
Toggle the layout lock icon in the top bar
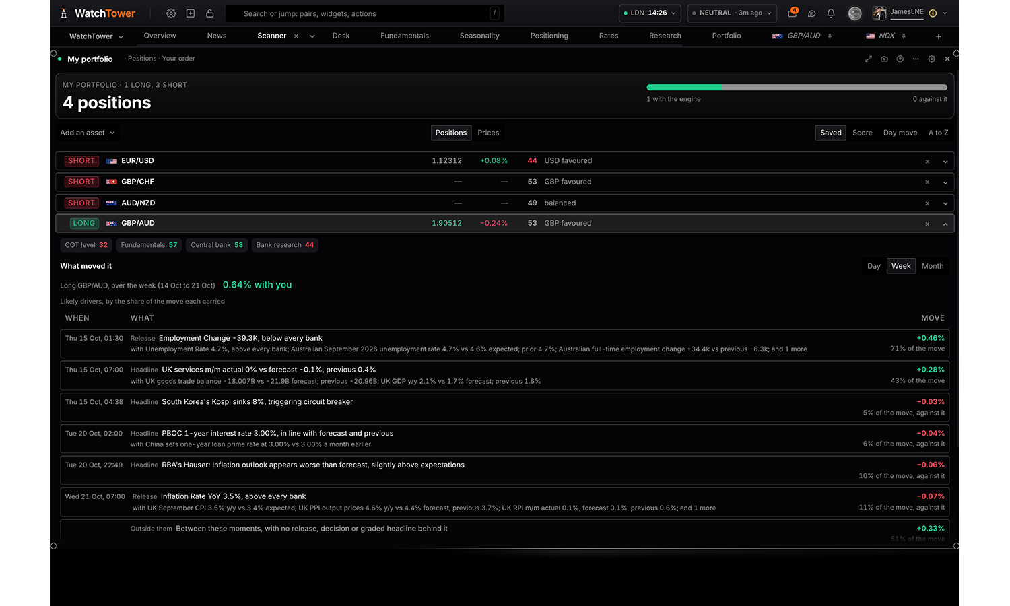[x=210, y=13]
